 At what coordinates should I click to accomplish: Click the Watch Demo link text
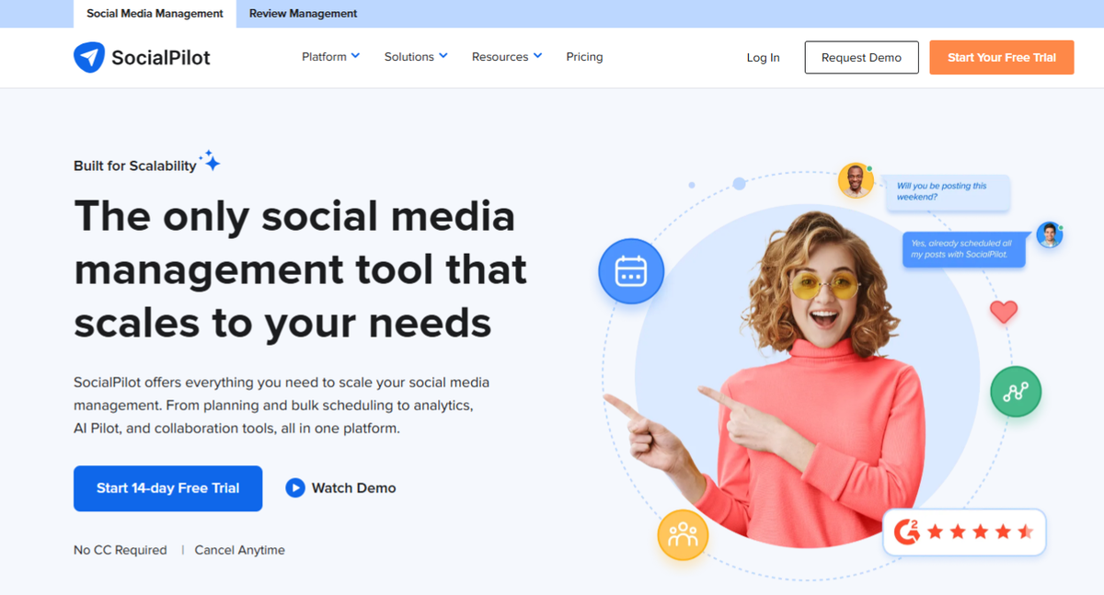pyautogui.click(x=353, y=488)
